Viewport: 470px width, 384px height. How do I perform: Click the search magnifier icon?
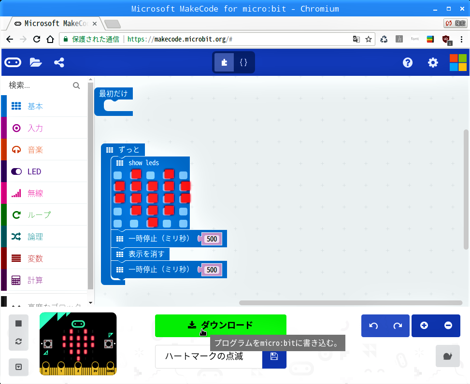(x=76, y=85)
